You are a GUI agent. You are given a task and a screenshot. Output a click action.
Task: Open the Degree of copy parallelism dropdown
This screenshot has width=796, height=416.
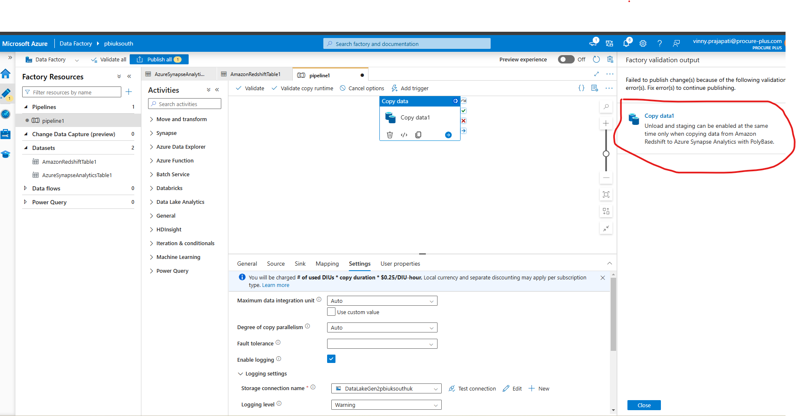click(x=382, y=327)
